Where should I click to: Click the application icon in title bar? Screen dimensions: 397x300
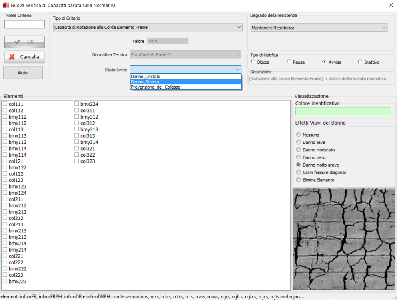6,5
